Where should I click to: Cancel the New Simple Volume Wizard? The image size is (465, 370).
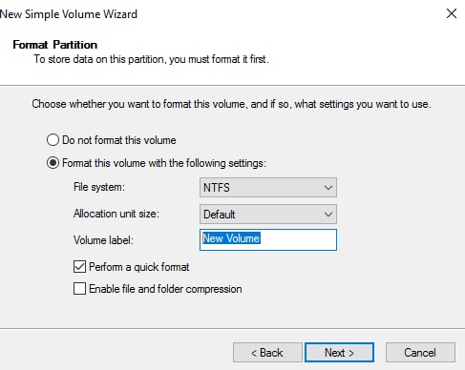(420, 352)
